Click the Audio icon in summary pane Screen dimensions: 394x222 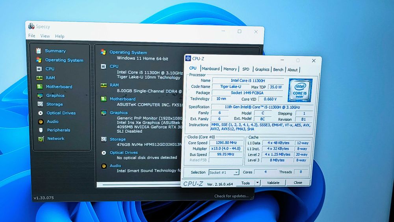(x=104, y=166)
